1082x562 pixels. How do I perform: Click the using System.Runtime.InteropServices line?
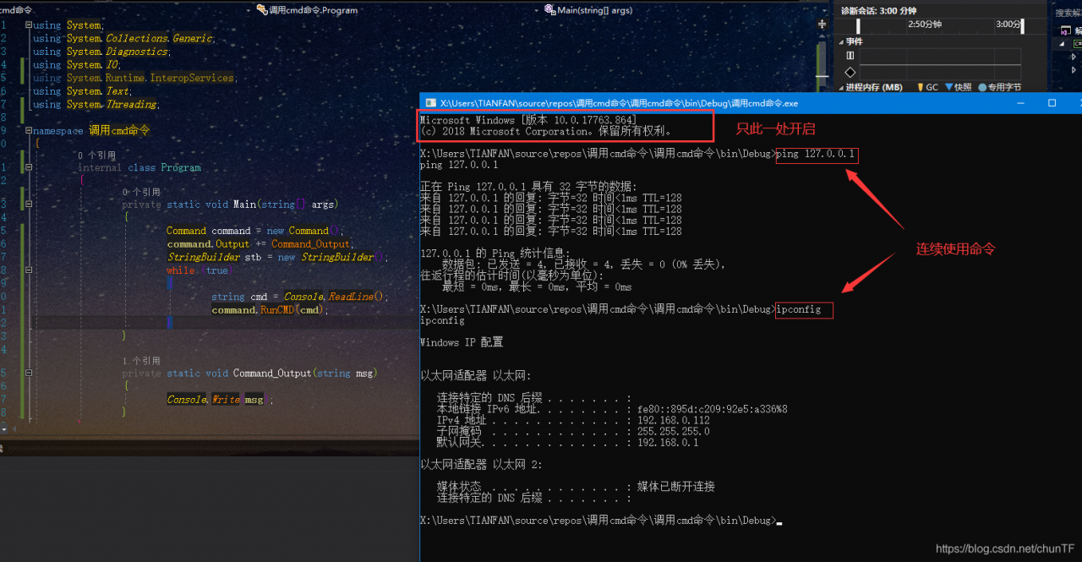tap(134, 78)
